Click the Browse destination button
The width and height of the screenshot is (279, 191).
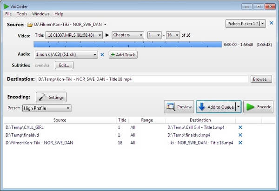(x=261, y=79)
